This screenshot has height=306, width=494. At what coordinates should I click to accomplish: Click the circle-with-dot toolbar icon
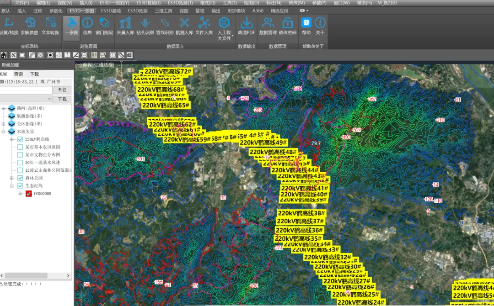point(50,55)
